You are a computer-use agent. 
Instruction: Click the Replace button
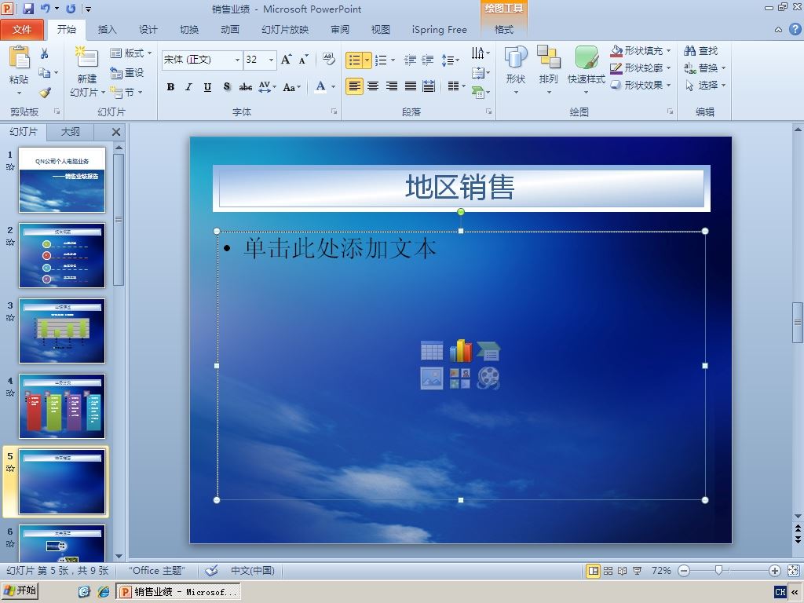[x=705, y=68]
